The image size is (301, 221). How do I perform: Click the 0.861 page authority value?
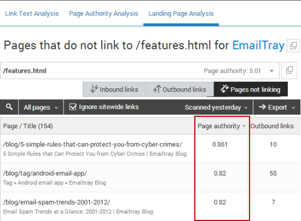click(220, 144)
